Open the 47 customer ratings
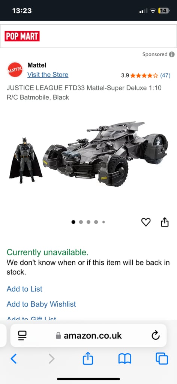Viewport: 177px width, 384px height. click(x=165, y=75)
